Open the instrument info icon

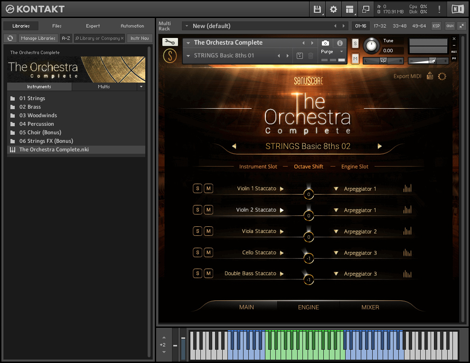(340, 43)
